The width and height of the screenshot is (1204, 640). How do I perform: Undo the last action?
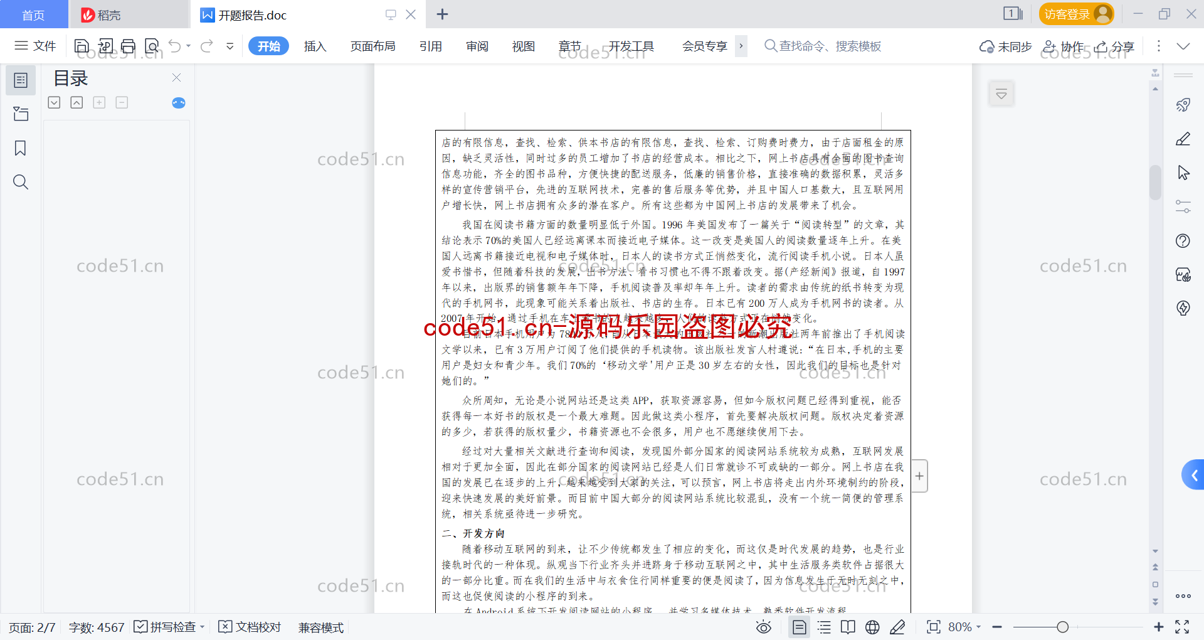pyautogui.click(x=175, y=46)
